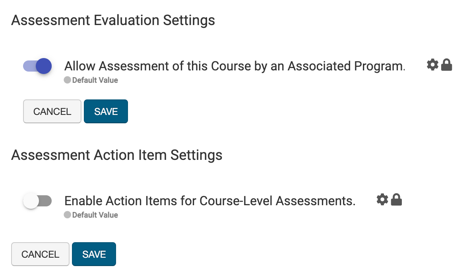
Task: Click gray dot indicator under Enable Action Items
Action: coord(67,215)
